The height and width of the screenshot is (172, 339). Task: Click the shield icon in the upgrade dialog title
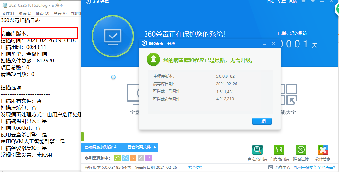click(x=144, y=44)
